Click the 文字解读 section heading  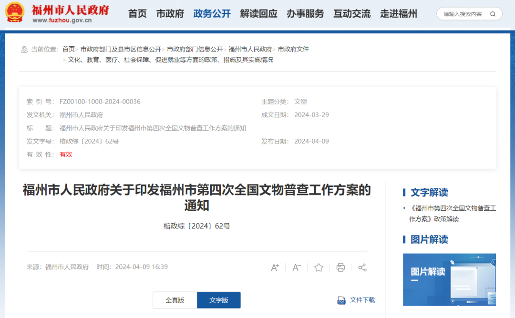tap(429, 193)
